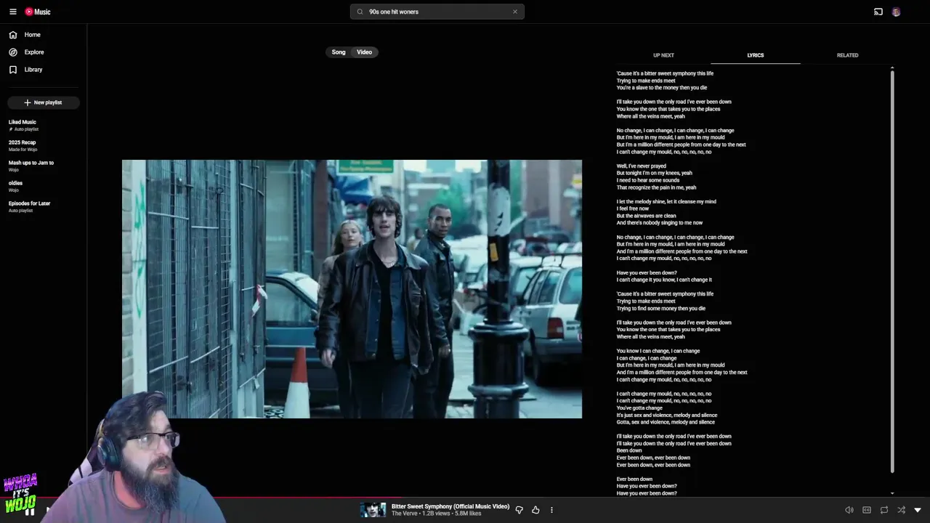Switch to Song mode
This screenshot has width=930, height=523.
(339, 52)
